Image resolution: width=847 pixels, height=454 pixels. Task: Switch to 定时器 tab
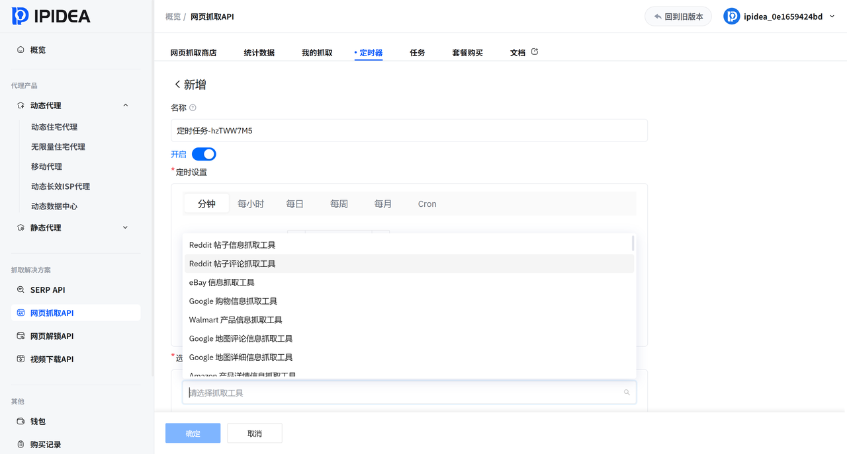[x=371, y=52]
